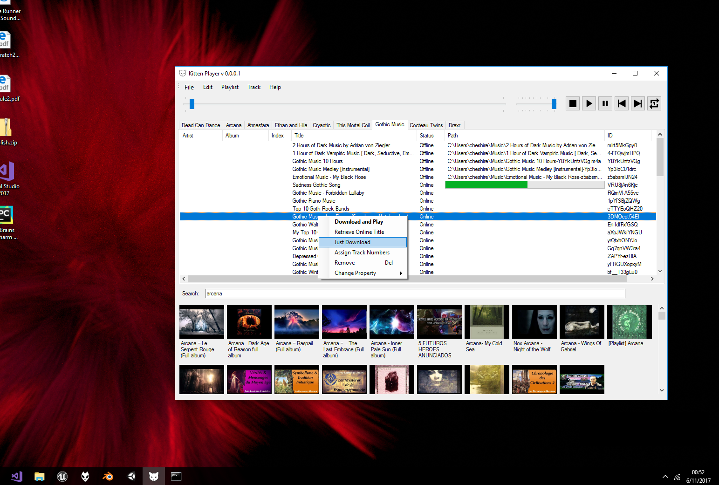Click the volume slider handle
Image resolution: width=719 pixels, height=485 pixels.
[554, 104]
